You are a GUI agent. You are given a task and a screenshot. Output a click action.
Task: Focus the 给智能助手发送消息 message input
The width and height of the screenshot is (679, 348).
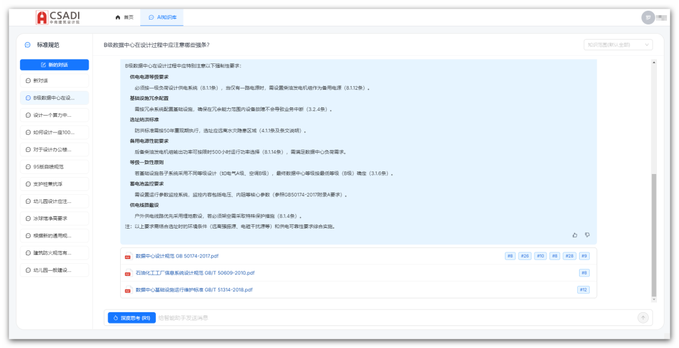tap(396, 318)
